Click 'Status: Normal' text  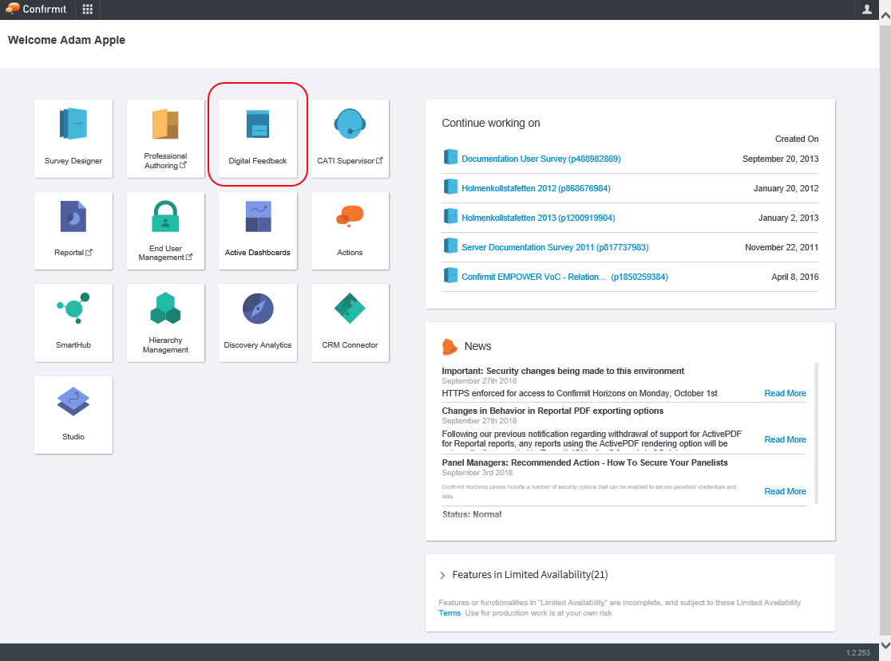472,514
